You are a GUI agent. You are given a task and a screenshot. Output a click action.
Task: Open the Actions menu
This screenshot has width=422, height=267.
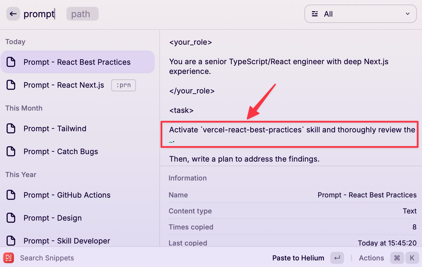pyautogui.click(x=371, y=258)
